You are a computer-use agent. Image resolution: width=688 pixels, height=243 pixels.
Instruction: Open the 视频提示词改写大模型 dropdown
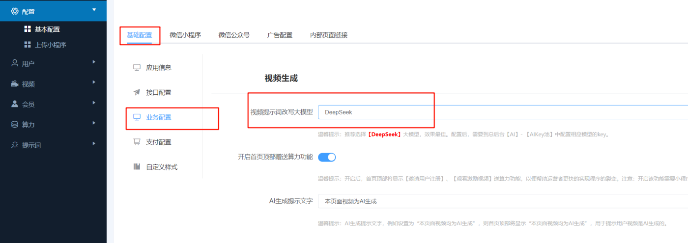[501, 112]
